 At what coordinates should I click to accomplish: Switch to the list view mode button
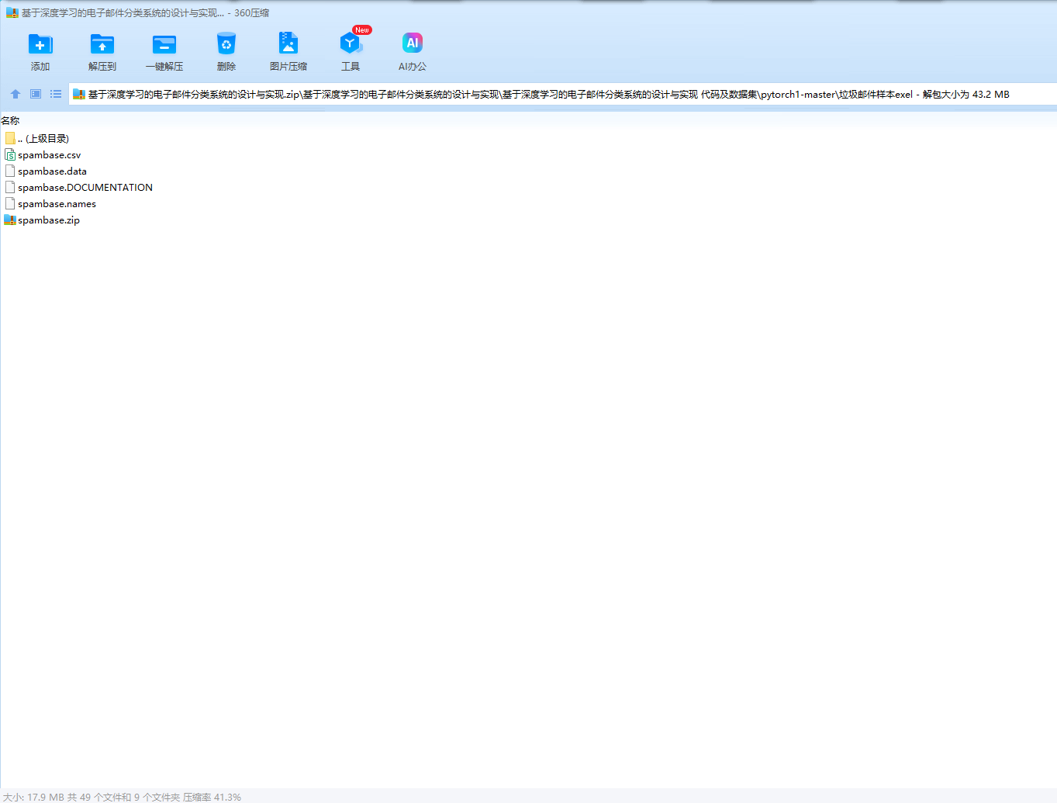[56, 94]
